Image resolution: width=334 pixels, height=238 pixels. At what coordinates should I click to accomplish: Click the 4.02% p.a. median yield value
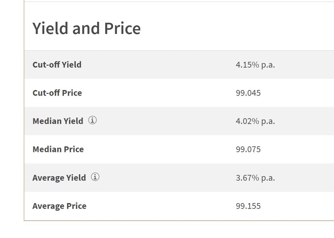(x=255, y=121)
